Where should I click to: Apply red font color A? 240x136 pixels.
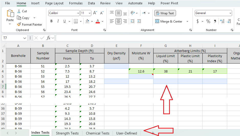coord(98,21)
